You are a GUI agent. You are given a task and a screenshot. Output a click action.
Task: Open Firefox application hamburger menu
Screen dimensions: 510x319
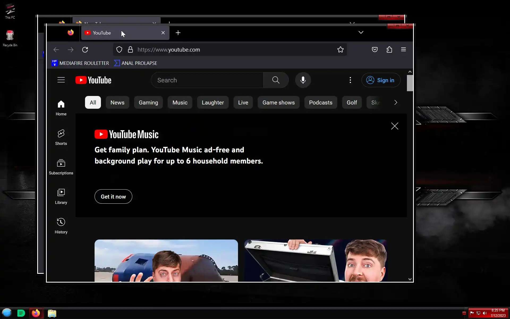pos(403,50)
